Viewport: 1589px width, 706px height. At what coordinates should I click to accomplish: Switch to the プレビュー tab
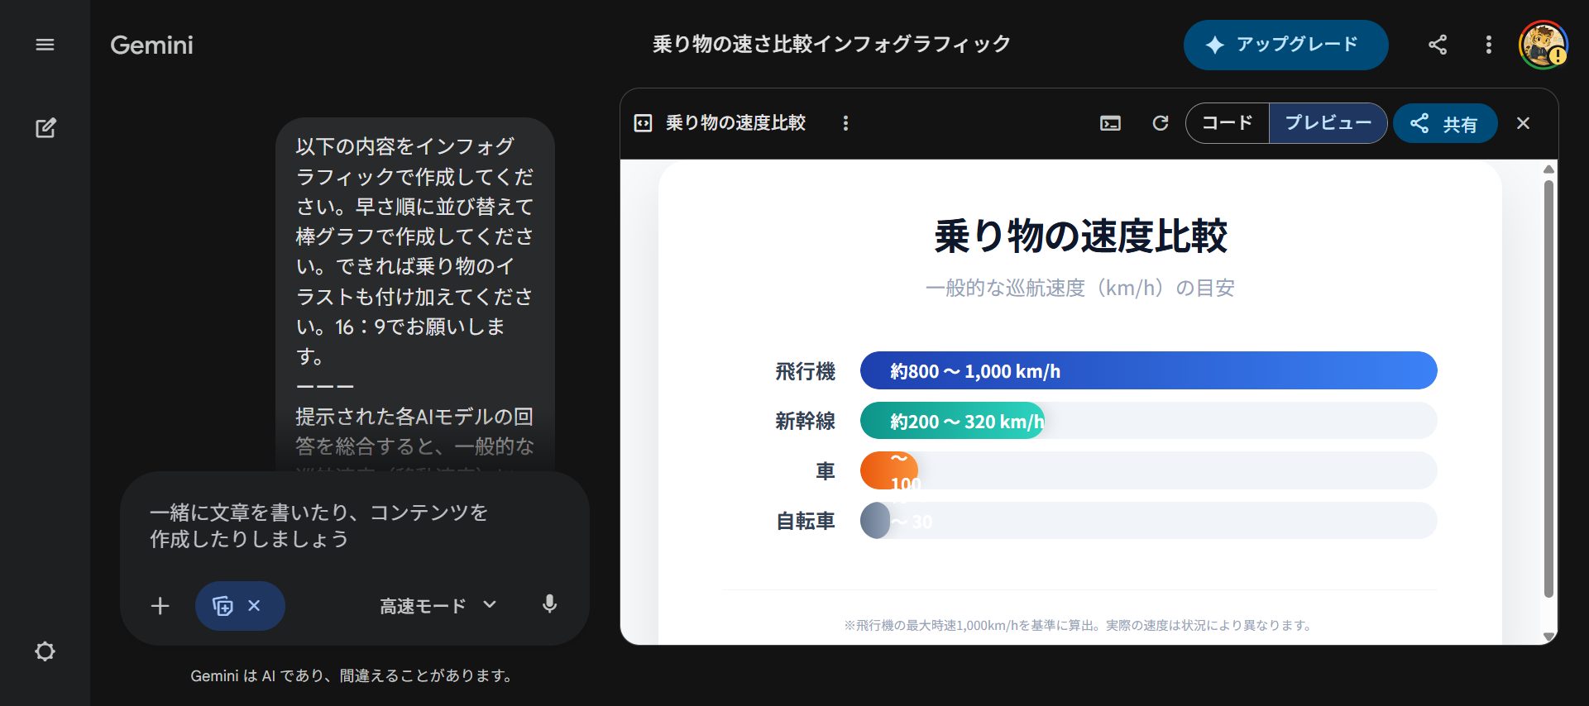1328,123
